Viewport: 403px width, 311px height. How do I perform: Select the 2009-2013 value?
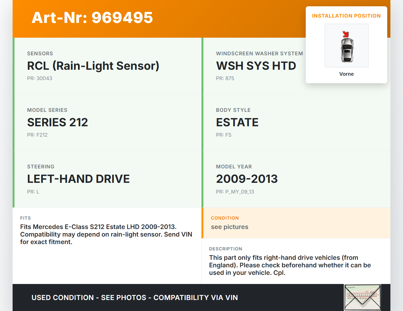pos(247,179)
